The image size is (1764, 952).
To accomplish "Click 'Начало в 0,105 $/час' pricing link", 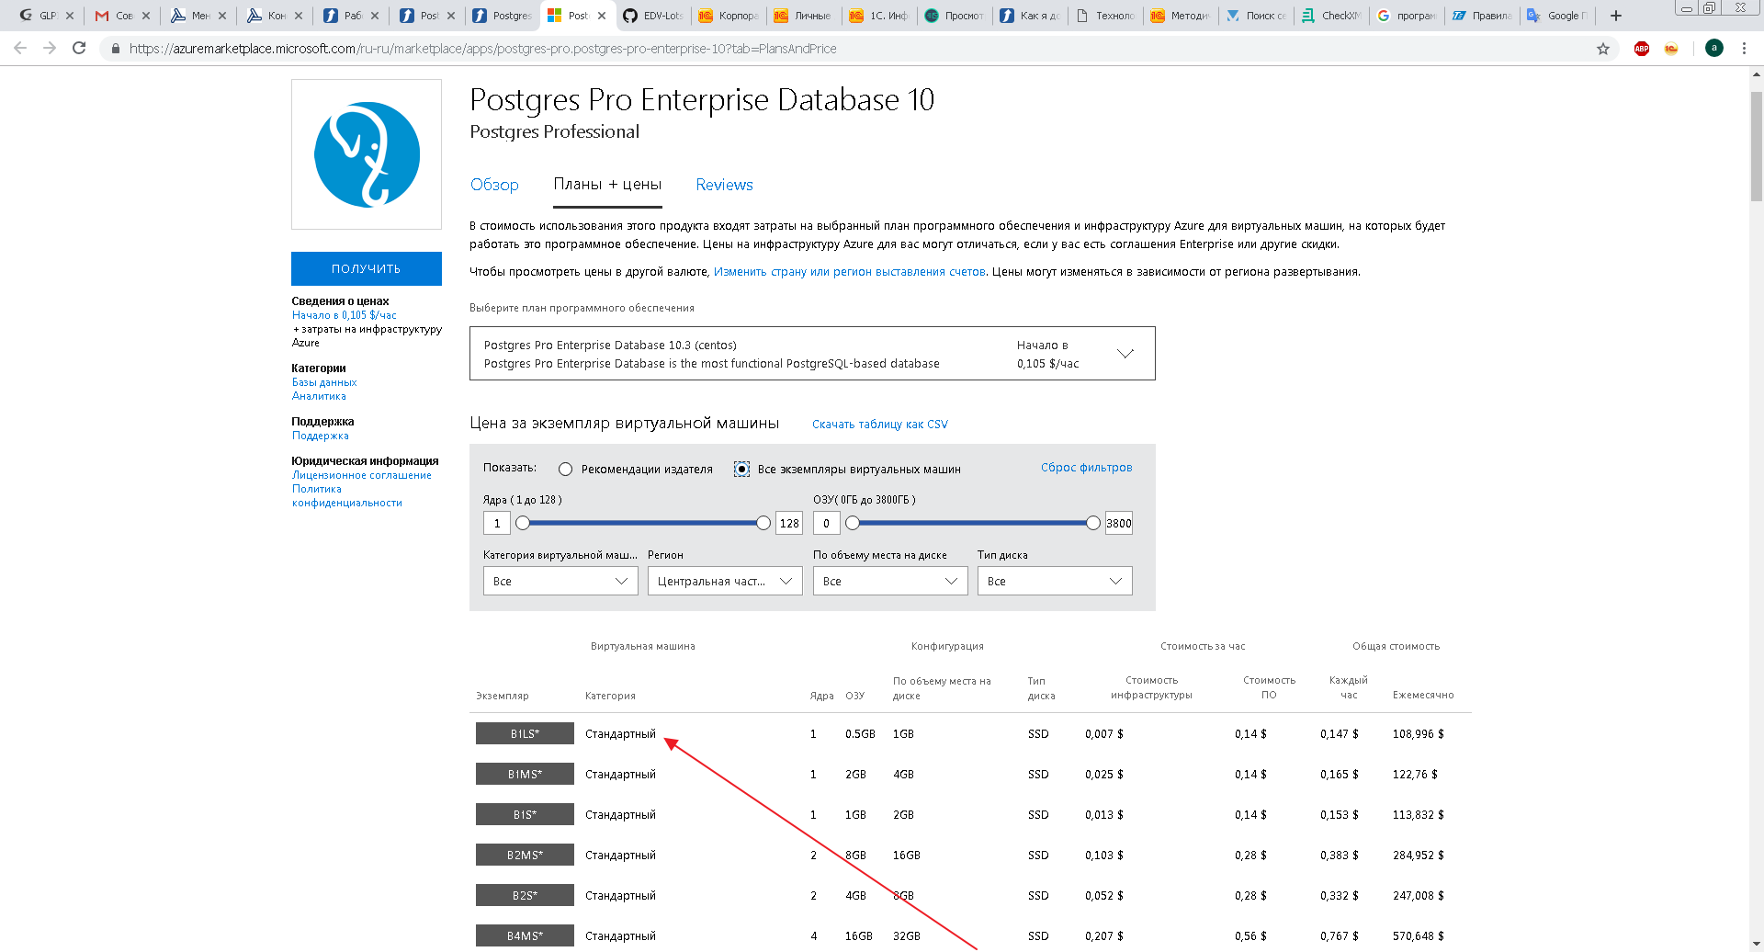I will pos(344,315).
